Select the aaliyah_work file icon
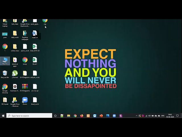182x137 pixels. [35, 74]
